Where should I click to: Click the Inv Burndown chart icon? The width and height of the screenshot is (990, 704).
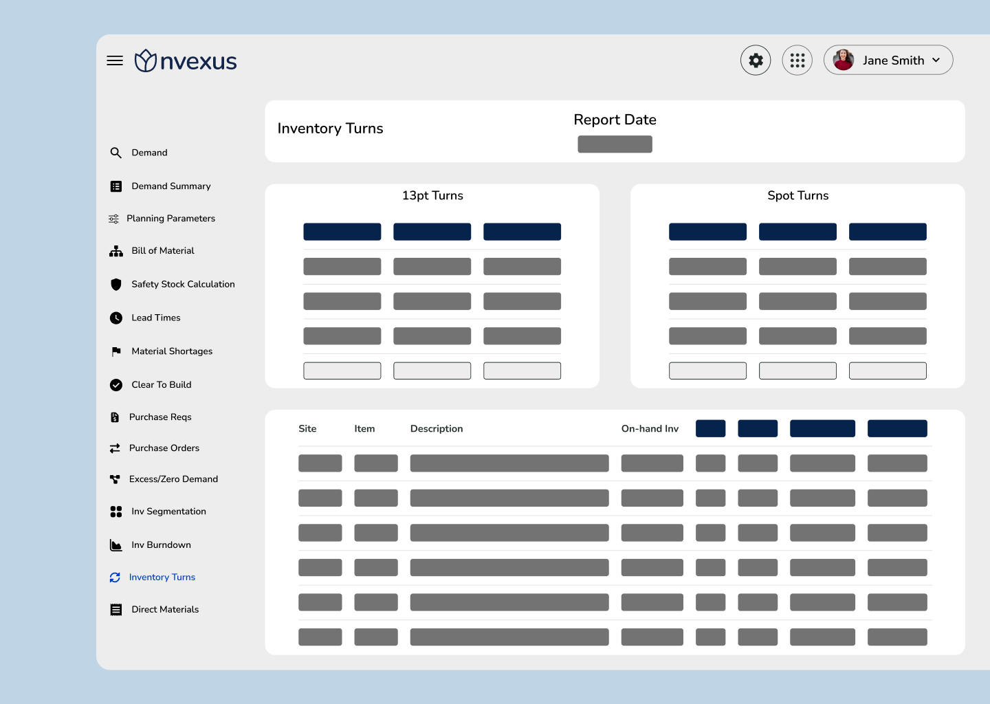(116, 545)
